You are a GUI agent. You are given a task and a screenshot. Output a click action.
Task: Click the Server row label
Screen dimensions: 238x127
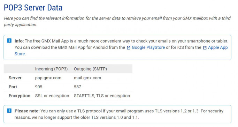click(15, 78)
